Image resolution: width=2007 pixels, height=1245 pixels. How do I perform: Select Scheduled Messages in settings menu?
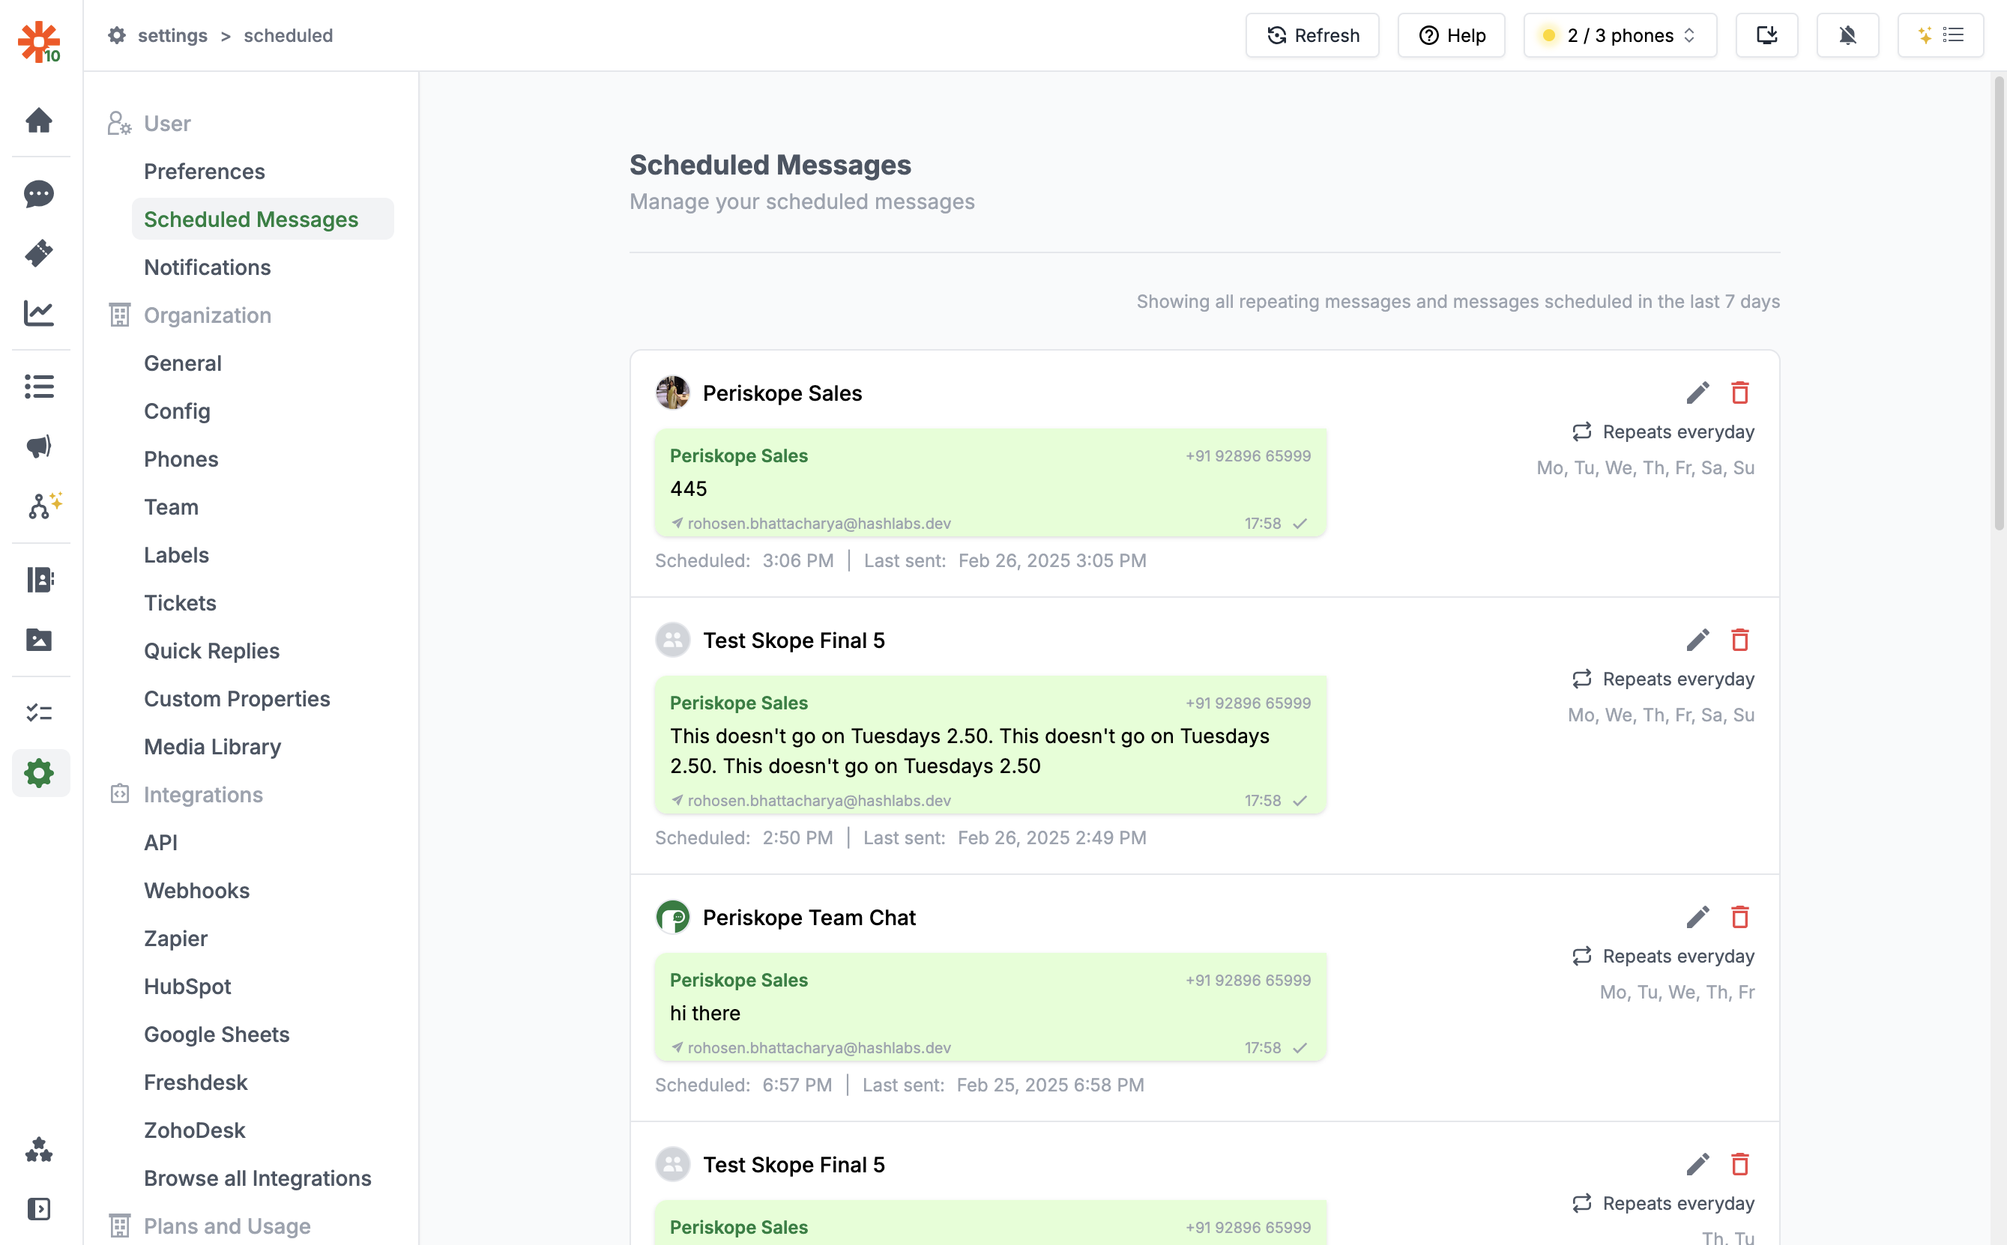point(263,219)
